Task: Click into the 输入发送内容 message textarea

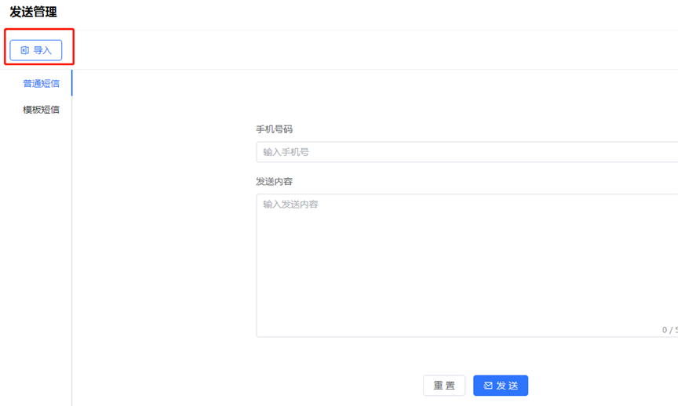Action: (x=468, y=265)
